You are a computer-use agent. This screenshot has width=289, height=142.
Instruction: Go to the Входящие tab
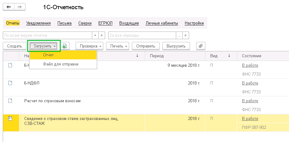click(x=129, y=23)
